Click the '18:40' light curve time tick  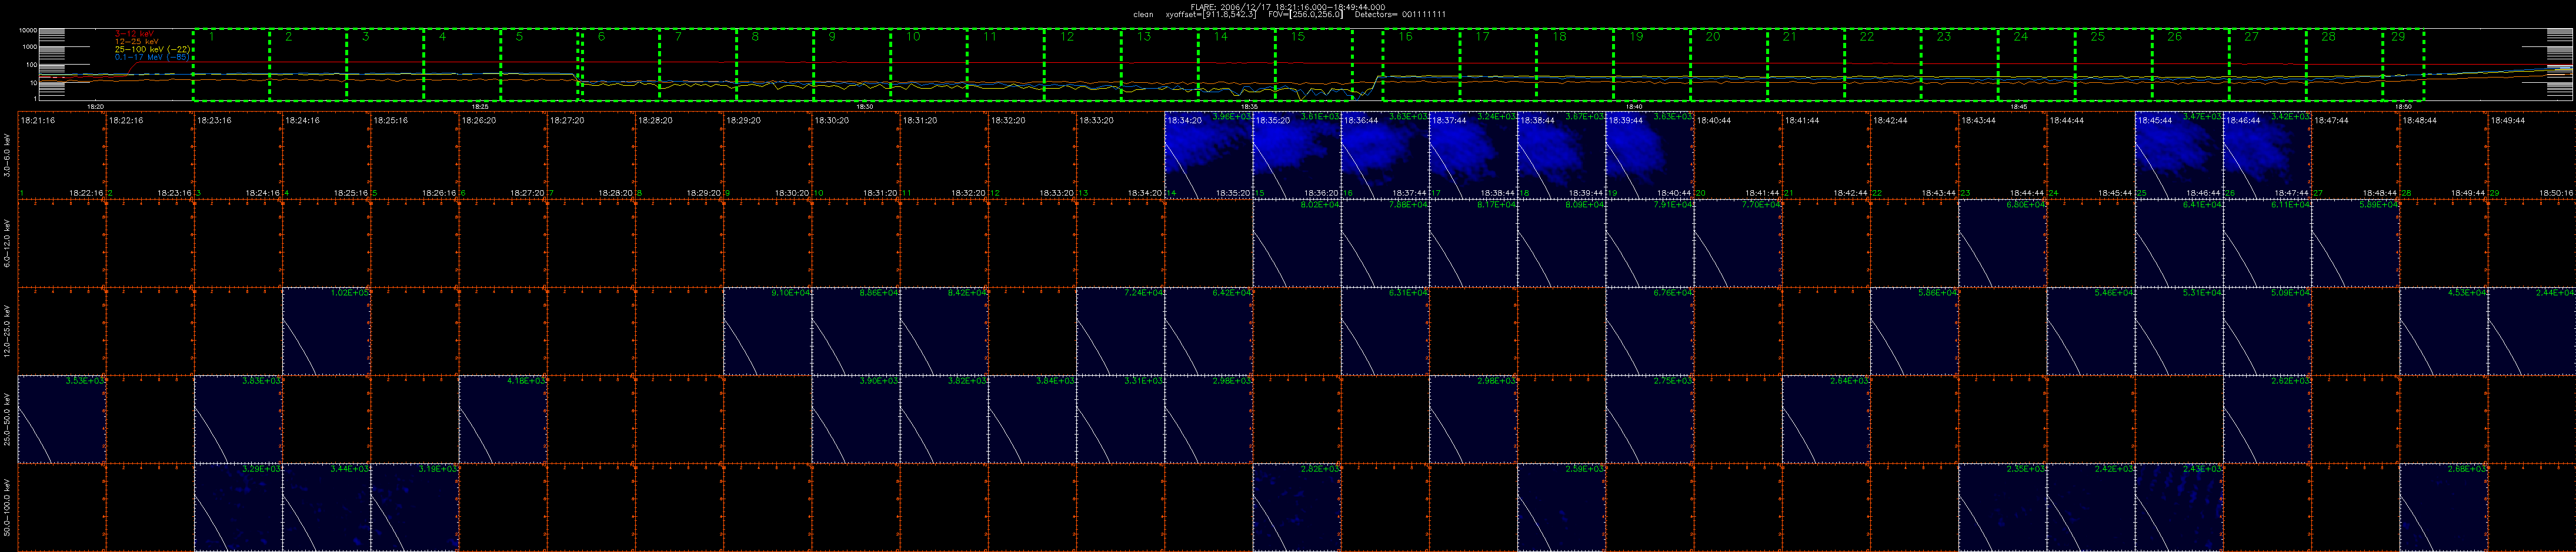[x=1634, y=106]
